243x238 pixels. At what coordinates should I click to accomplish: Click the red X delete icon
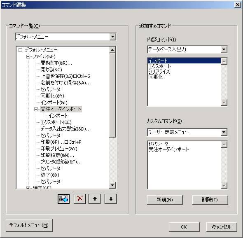pyautogui.click(x=79, y=199)
